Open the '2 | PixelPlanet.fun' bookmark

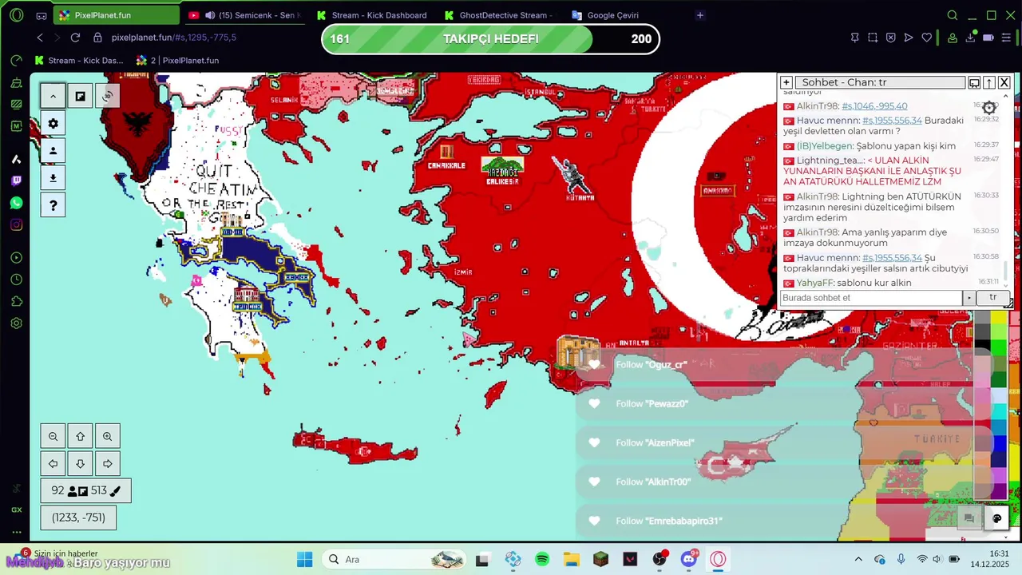click(177, 60)
